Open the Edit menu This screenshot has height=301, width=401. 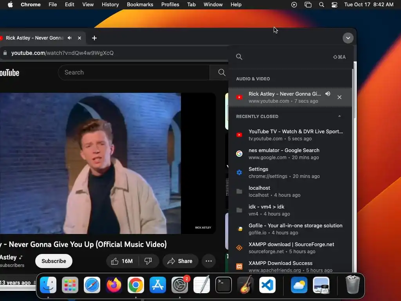coord(70,5)
